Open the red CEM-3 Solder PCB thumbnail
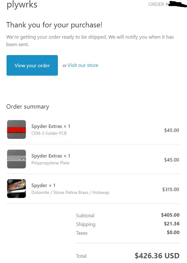187x263 pixels. click(16, 129)
